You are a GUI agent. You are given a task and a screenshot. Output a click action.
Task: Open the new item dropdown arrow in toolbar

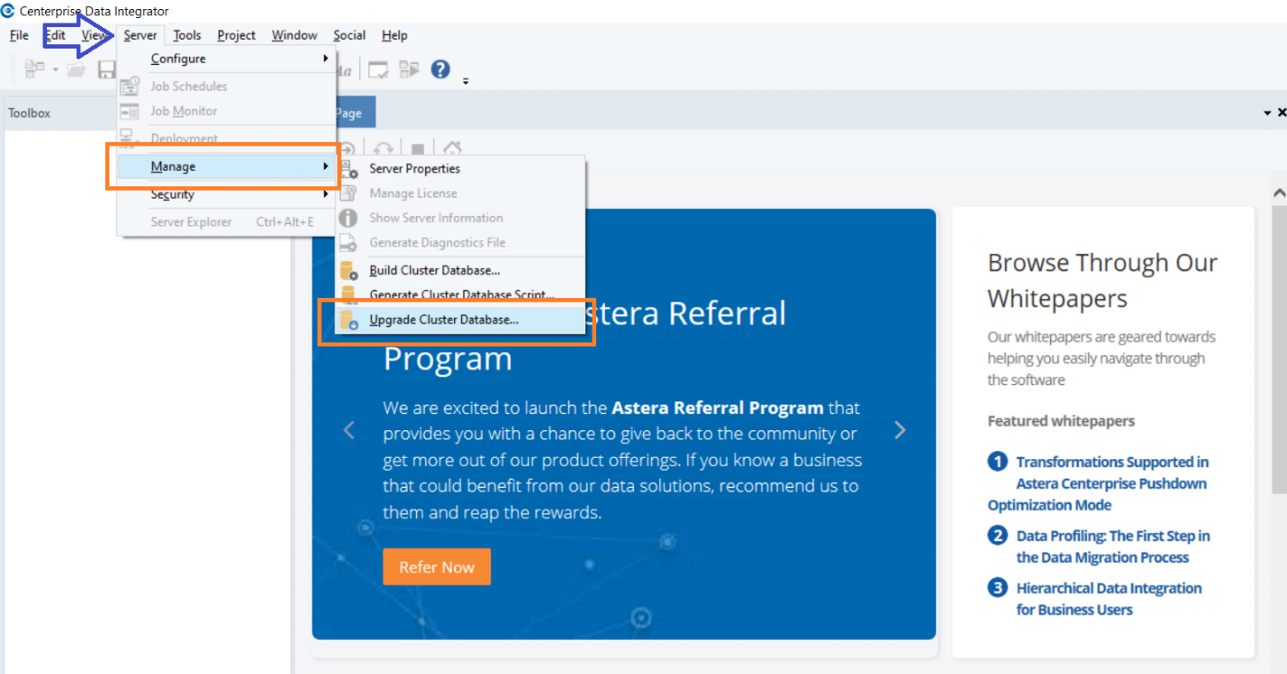tap(55, 69)
